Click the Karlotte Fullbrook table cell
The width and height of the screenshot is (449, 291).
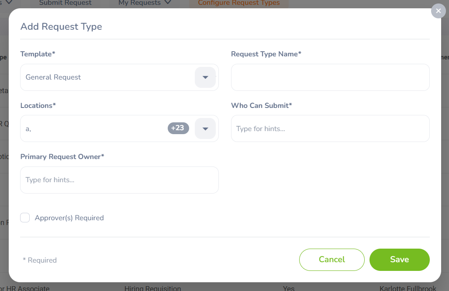pos(408,288)
